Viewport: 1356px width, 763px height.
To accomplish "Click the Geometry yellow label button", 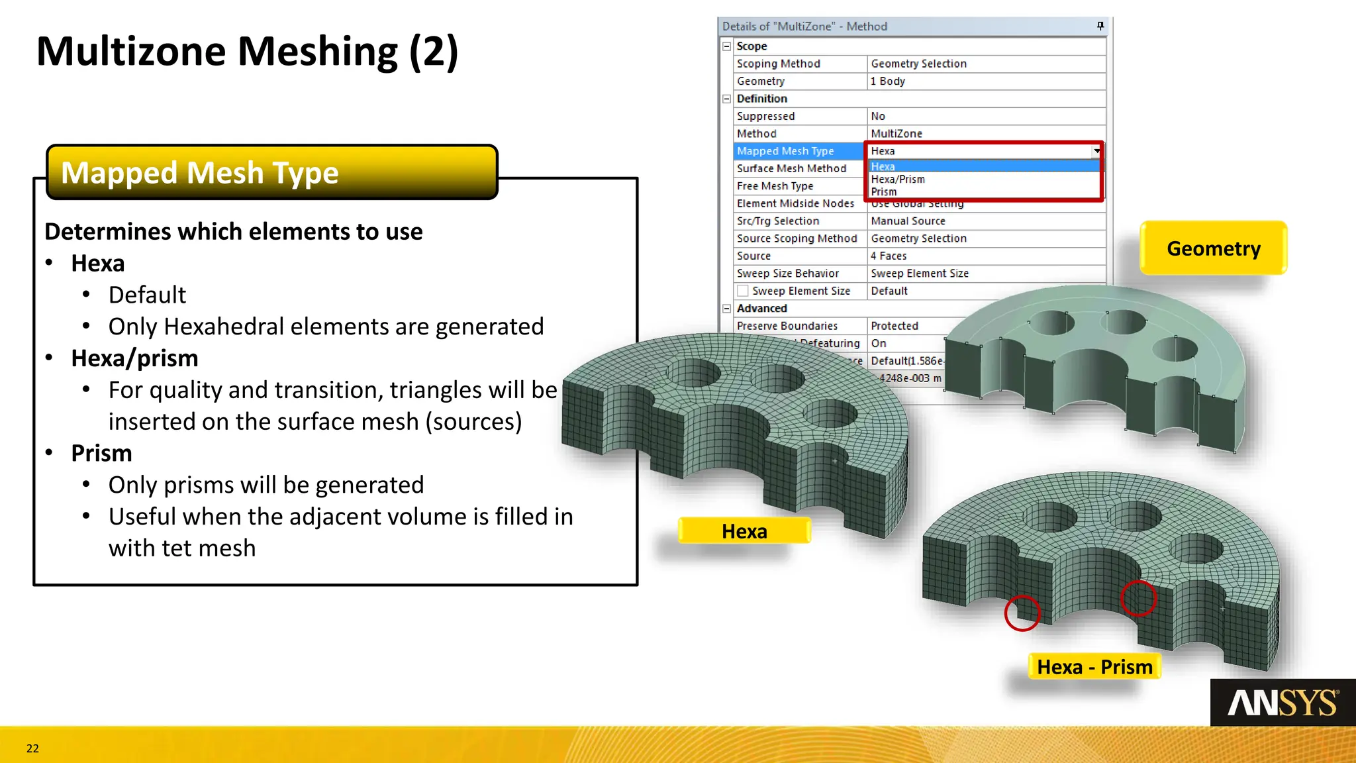I will [x=1213, y=248].
